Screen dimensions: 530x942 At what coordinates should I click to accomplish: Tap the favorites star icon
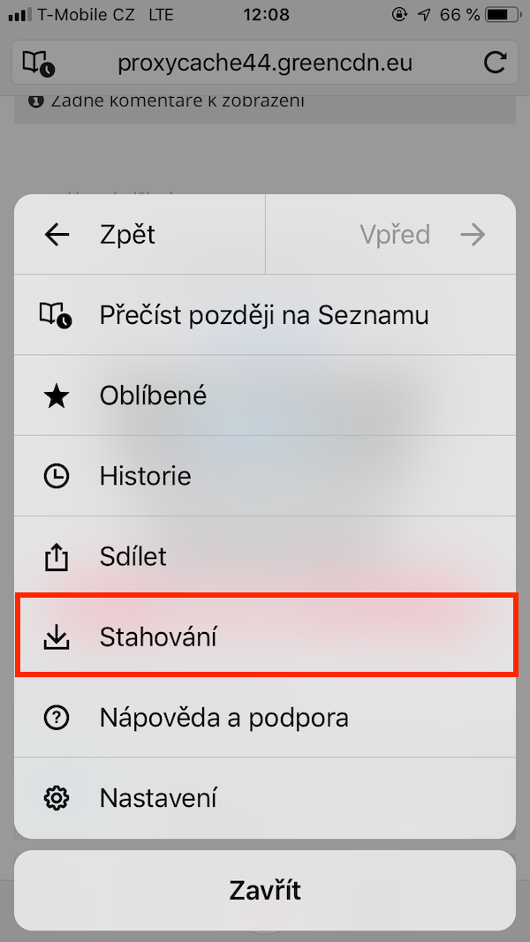point(57,396)
